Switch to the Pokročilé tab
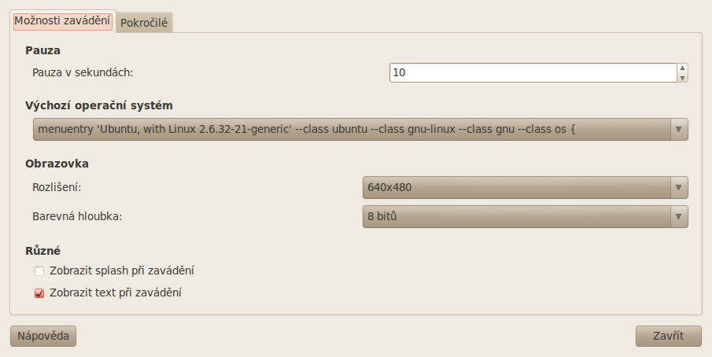Viewport: 712px width, 357px height. (145, 24)
